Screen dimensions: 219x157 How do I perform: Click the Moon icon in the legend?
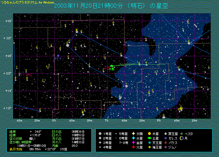pos(181,138)
